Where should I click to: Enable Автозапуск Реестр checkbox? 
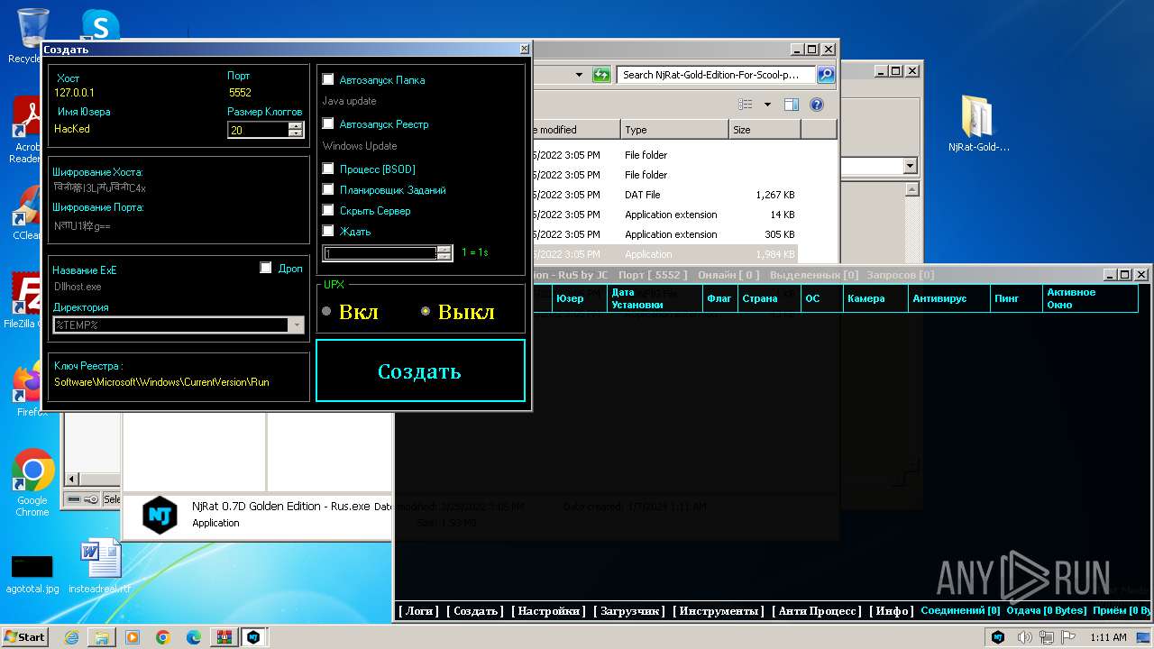[x=328, y=123]
